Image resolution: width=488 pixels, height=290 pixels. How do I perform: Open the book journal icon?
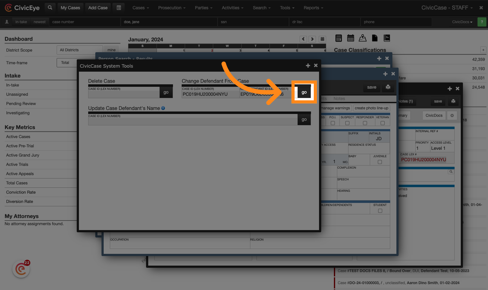click(387, 38)
